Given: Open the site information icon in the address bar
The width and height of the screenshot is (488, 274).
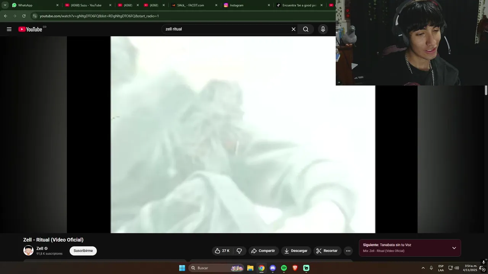Looking at the screenshot, I should [x=35, y=16].
